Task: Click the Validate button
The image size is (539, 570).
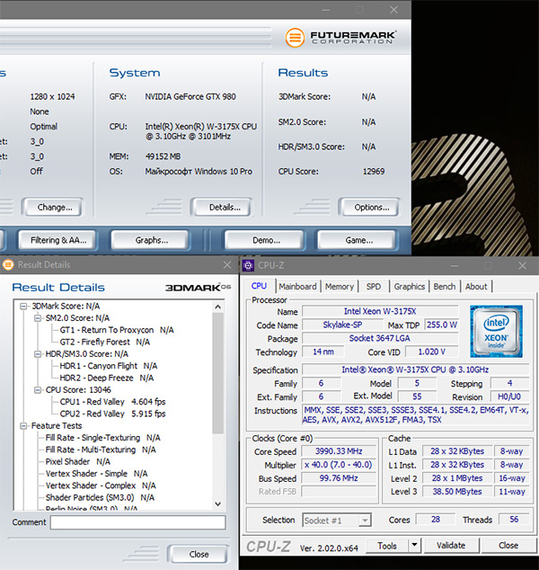Action: [x=451, y=546]
